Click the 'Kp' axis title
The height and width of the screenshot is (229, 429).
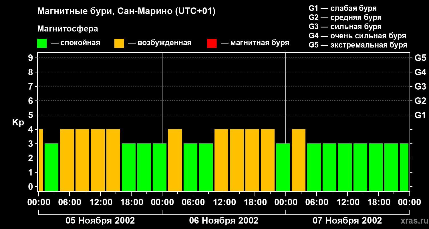(18, 123)
